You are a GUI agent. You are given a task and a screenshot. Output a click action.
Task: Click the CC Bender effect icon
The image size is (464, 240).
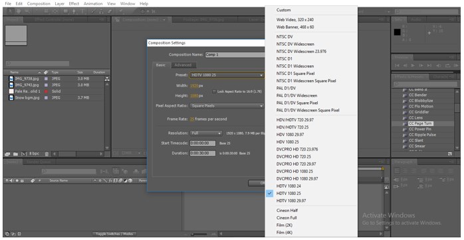click(405, 95)
